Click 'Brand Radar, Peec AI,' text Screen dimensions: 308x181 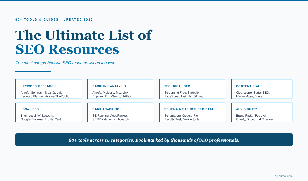(x=251, y=116)
